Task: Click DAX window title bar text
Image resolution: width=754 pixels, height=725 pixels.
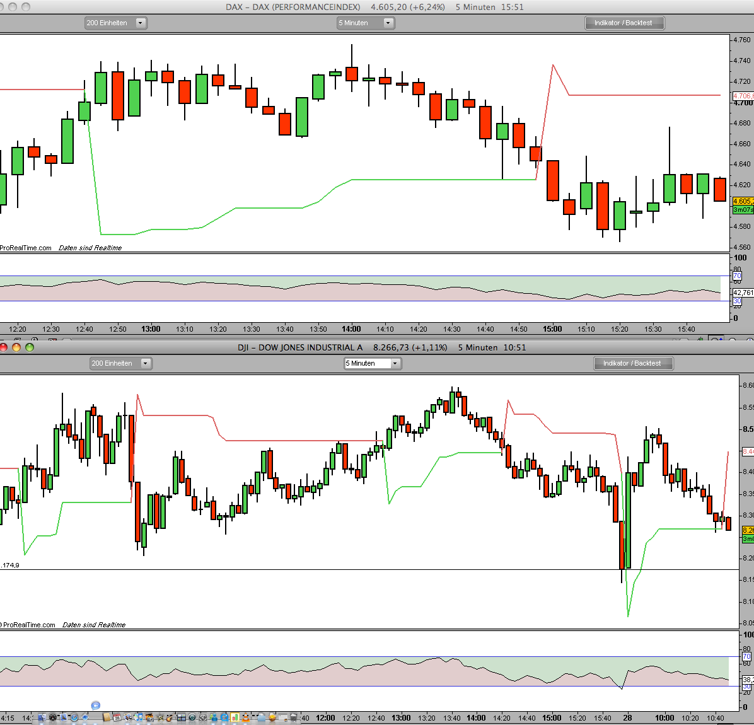Action: click(374, 7)
